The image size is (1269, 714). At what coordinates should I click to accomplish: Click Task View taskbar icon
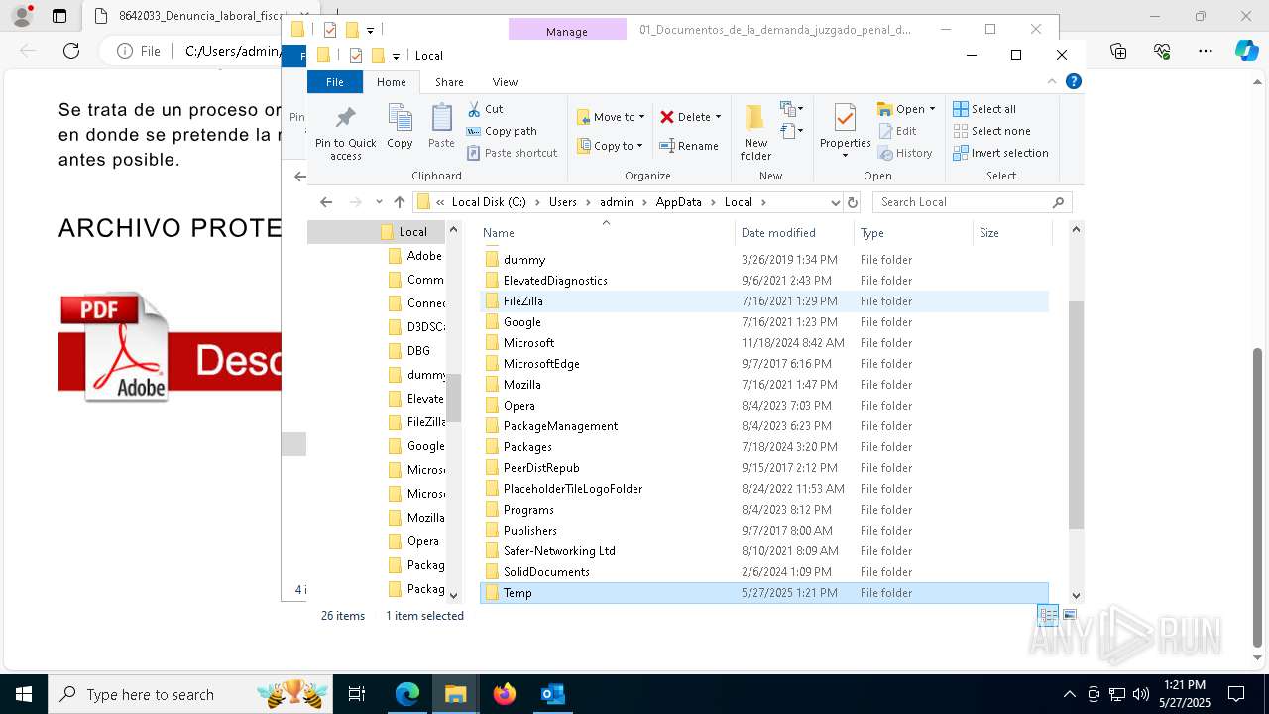357,694
